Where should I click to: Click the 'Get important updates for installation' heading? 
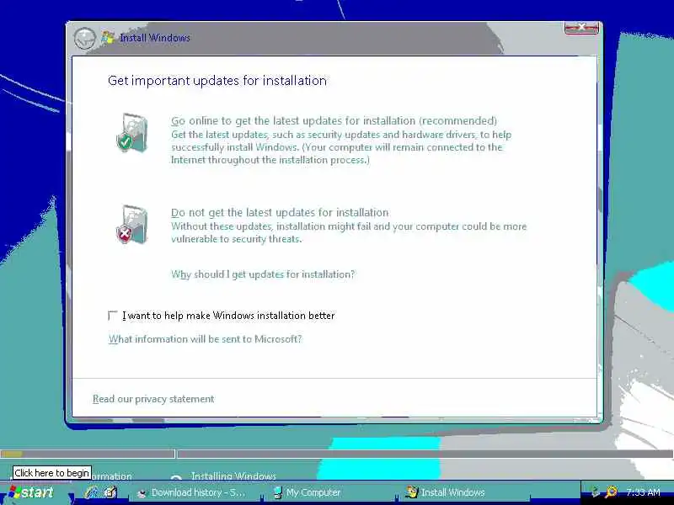click(x=217, y=81)
